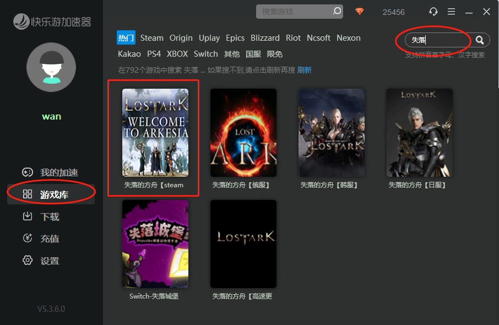The height and width of the screenshot is (325, 499).
Task: Select the Blizzard category tab
Action: [x=265, y=38]
